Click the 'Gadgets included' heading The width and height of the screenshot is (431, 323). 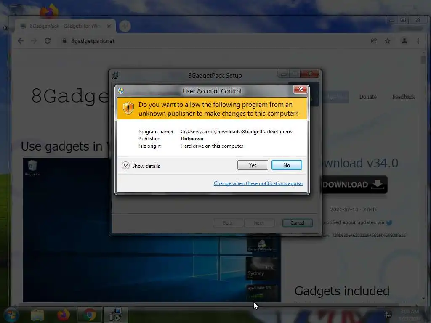coord(342,291)
